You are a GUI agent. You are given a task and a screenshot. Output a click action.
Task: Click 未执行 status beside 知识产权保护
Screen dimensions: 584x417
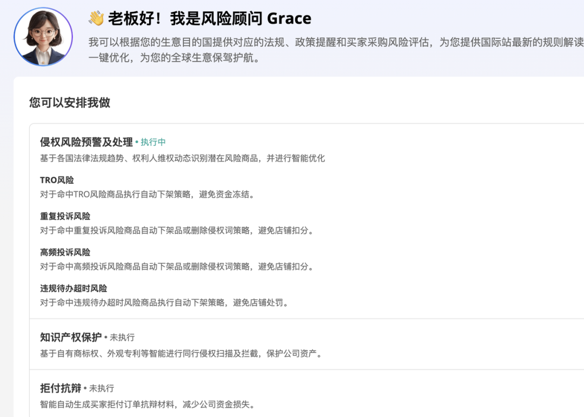pyautogui.click(x=122, y=338)
